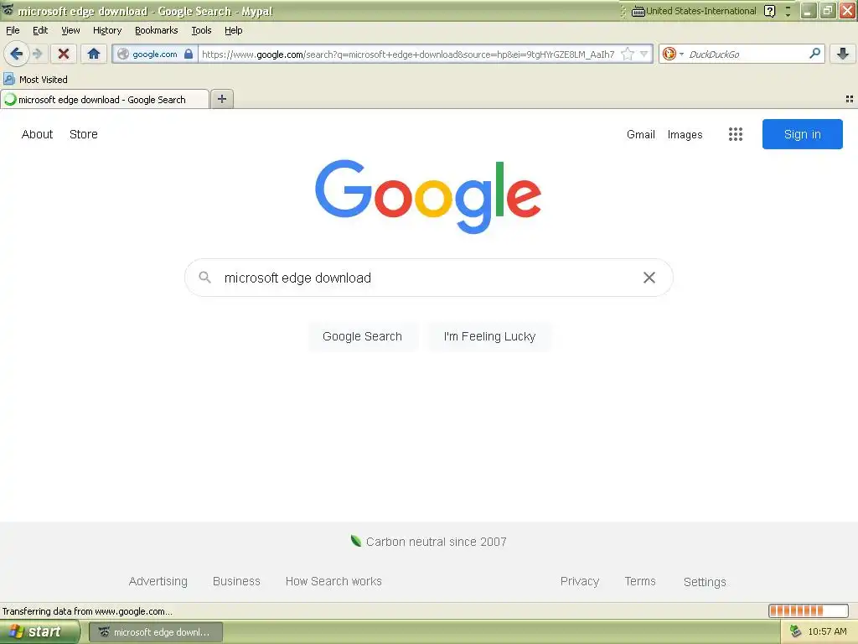Click the keyboard language bar icon
Screen dimensions: 858x644
pos(638,11)
